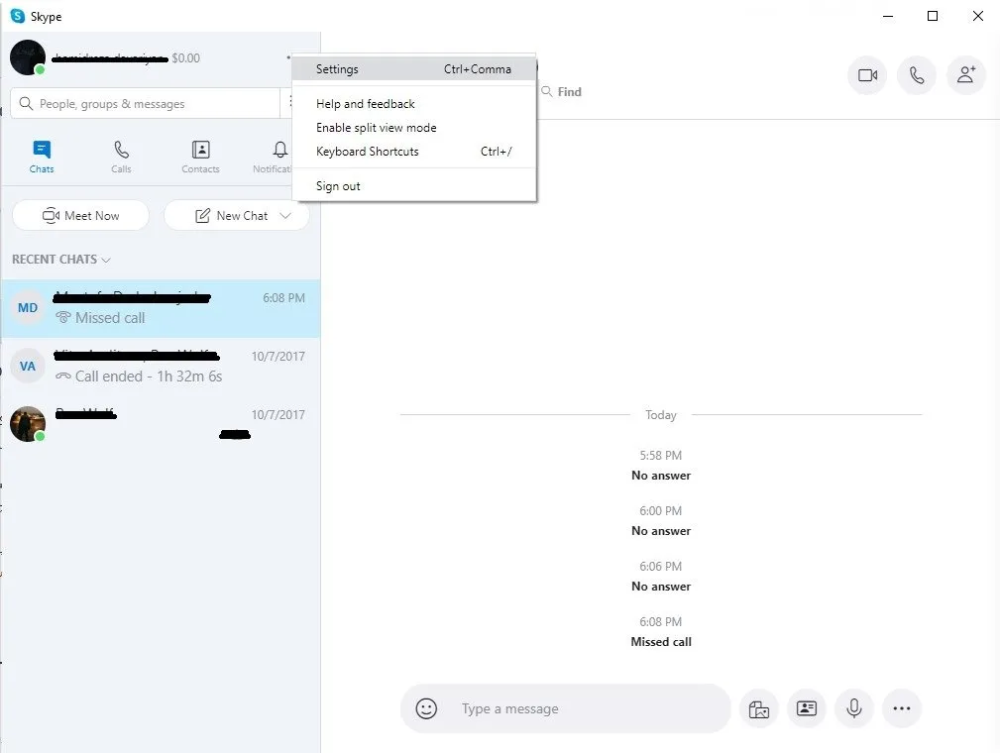Viewport: 1000px width, 753px height.
Task: Share a contact card
Action: pyautogui.click(x=807, y=708)
